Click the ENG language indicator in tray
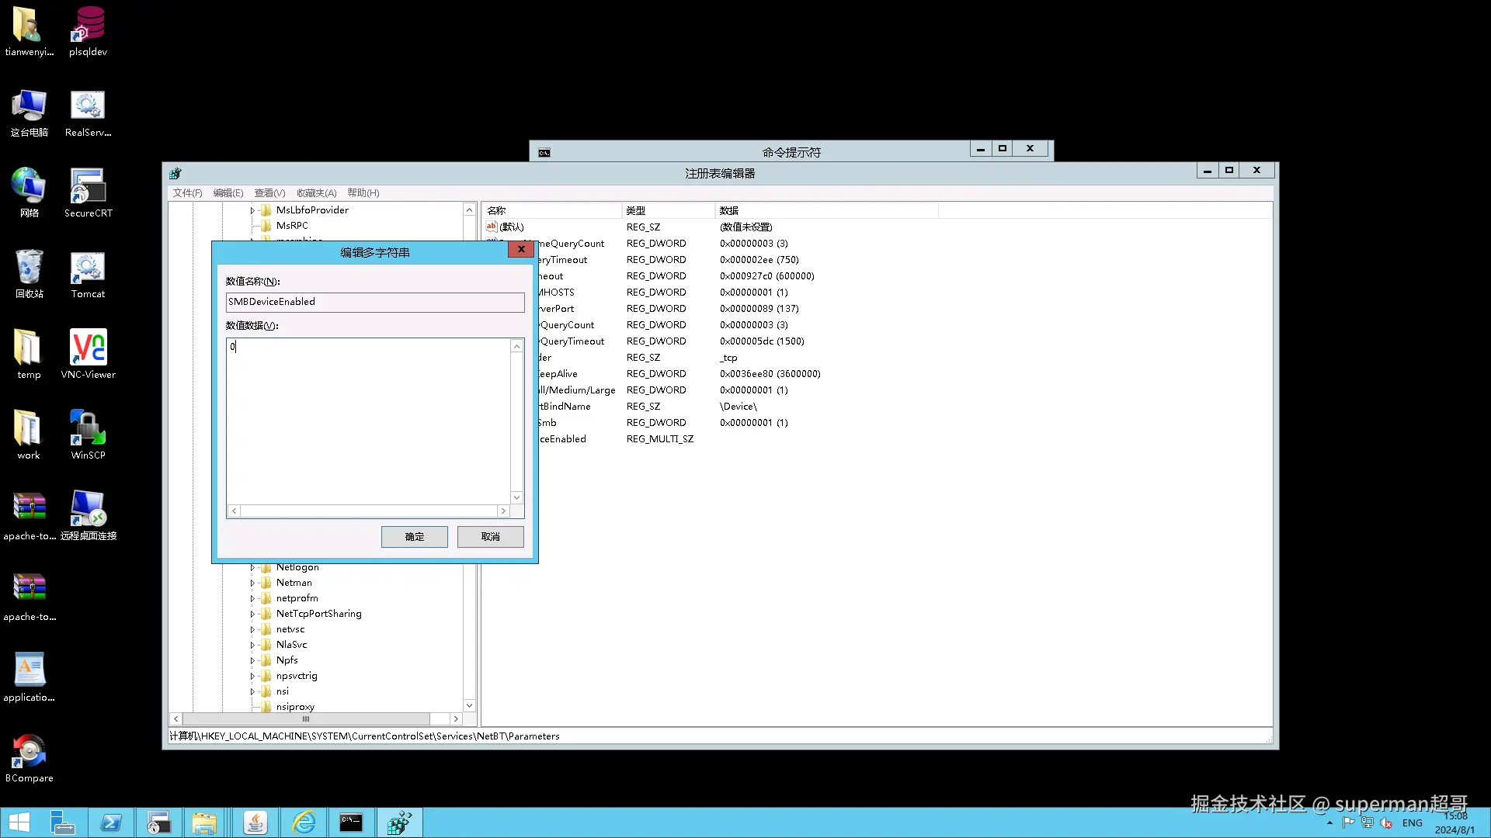 1412,823
